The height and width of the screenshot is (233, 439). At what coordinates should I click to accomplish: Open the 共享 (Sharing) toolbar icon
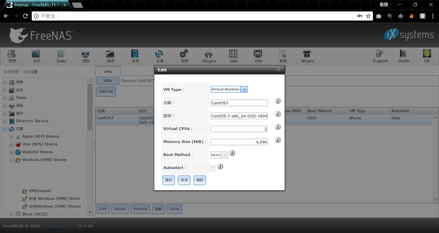159,56
